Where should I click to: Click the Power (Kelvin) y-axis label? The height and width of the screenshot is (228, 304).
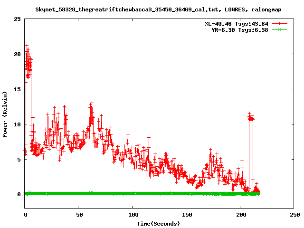click(x=5, y=114)
